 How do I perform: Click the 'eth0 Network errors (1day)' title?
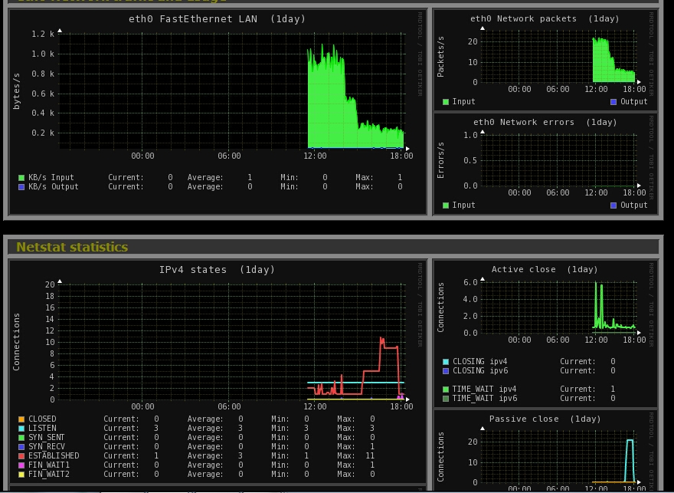545,122
